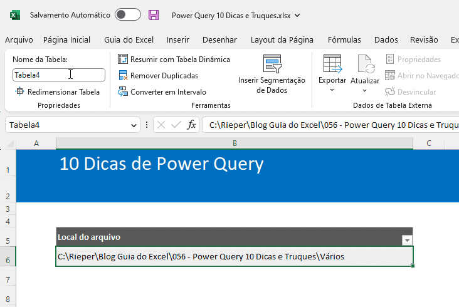
Task: Open the Name Box dropdown arrow
Action: (x=134, y=125)
